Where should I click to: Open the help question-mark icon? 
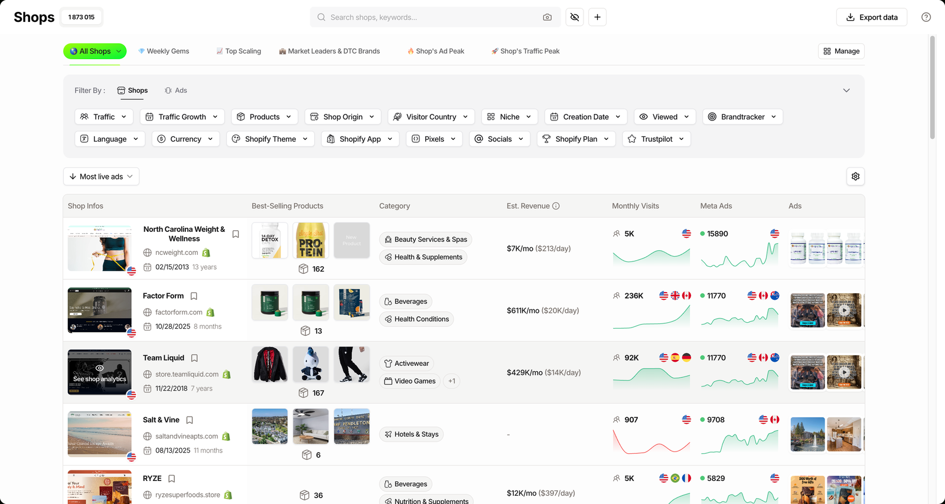pos(926,17)
